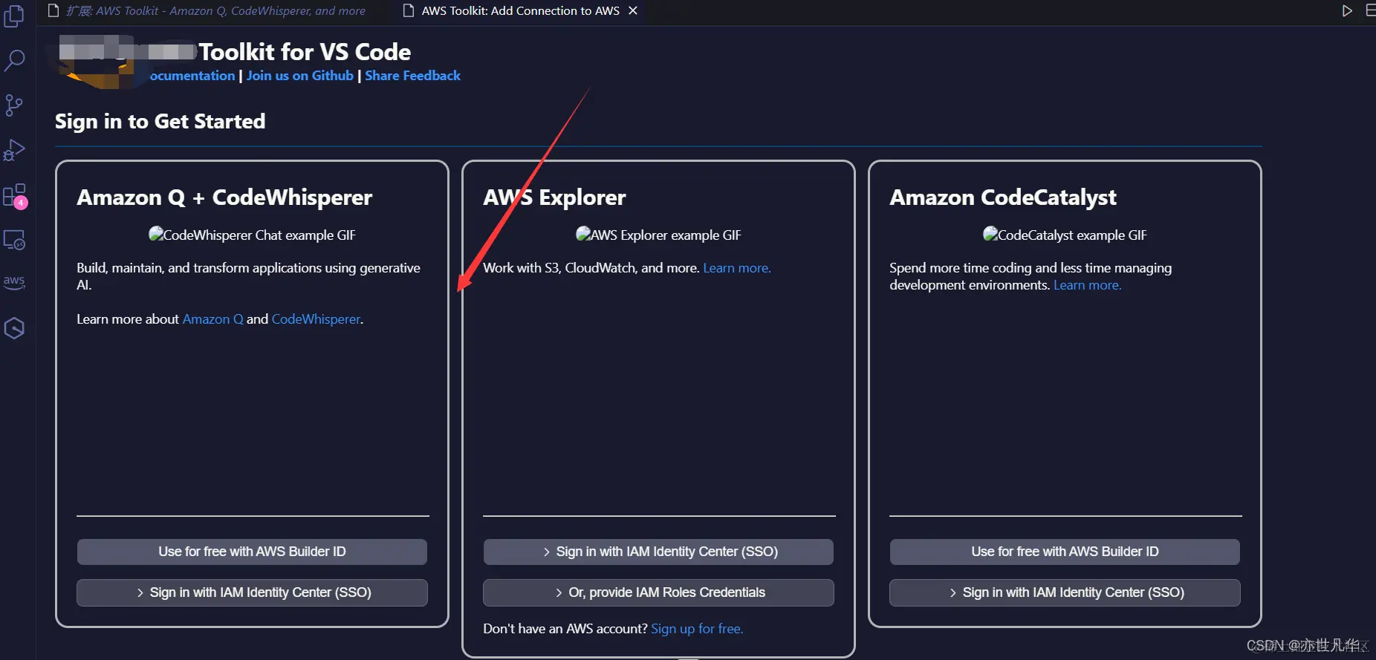This screenshot has width=1376, height=660.
Task: Open the Join us on Github link
Action: pyautogui.click(x=300, y=76)
